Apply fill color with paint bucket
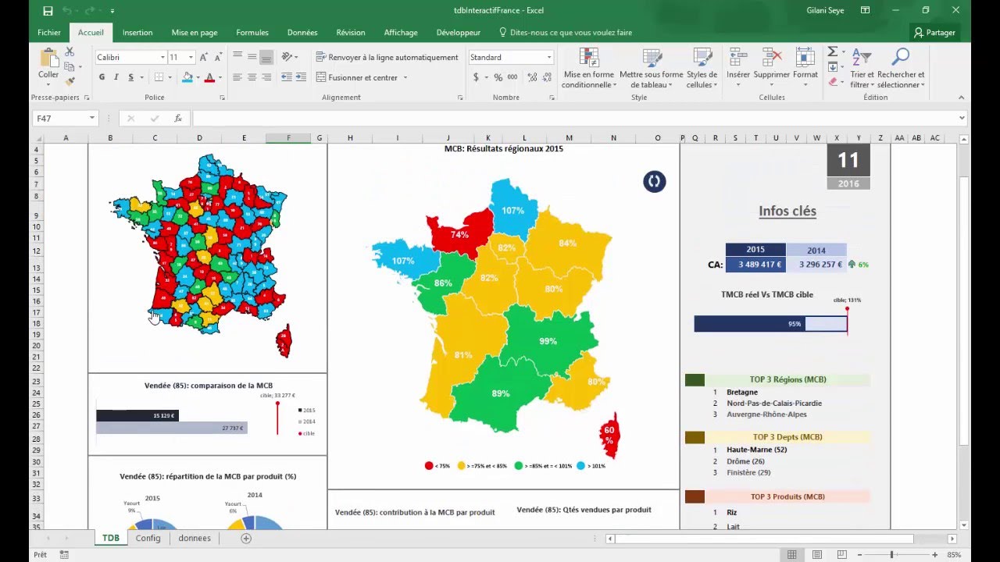Screen dimensions: 1000x562 click(187, 77)
